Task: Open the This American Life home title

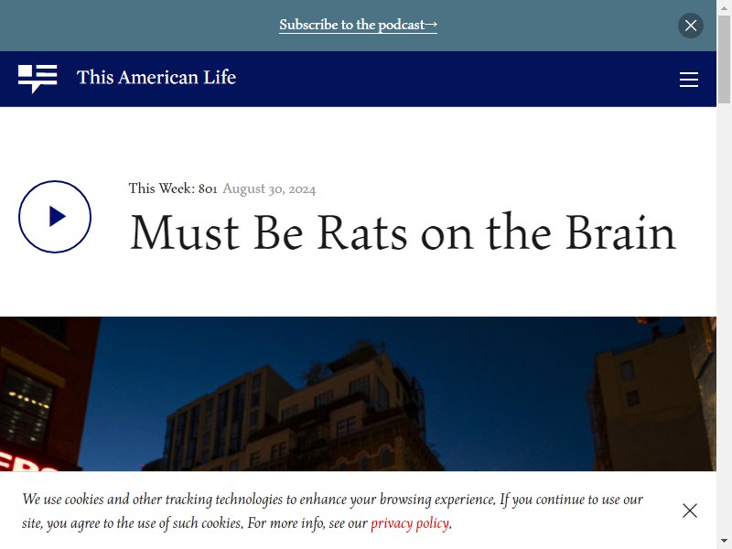Action: [x=156, y=77]
